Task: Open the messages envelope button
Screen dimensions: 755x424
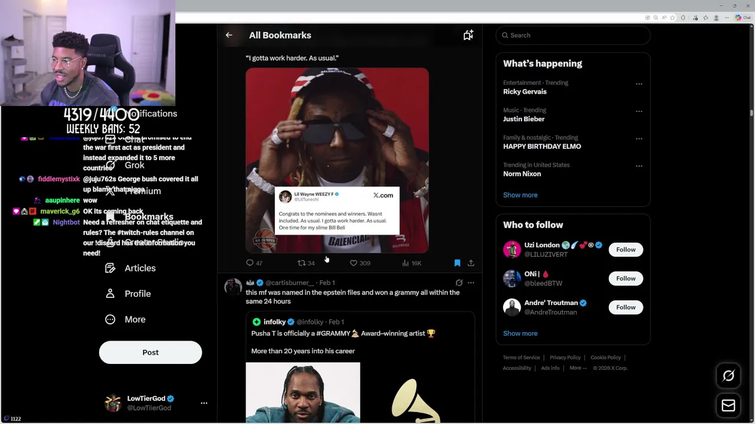Action: point(728,405)
